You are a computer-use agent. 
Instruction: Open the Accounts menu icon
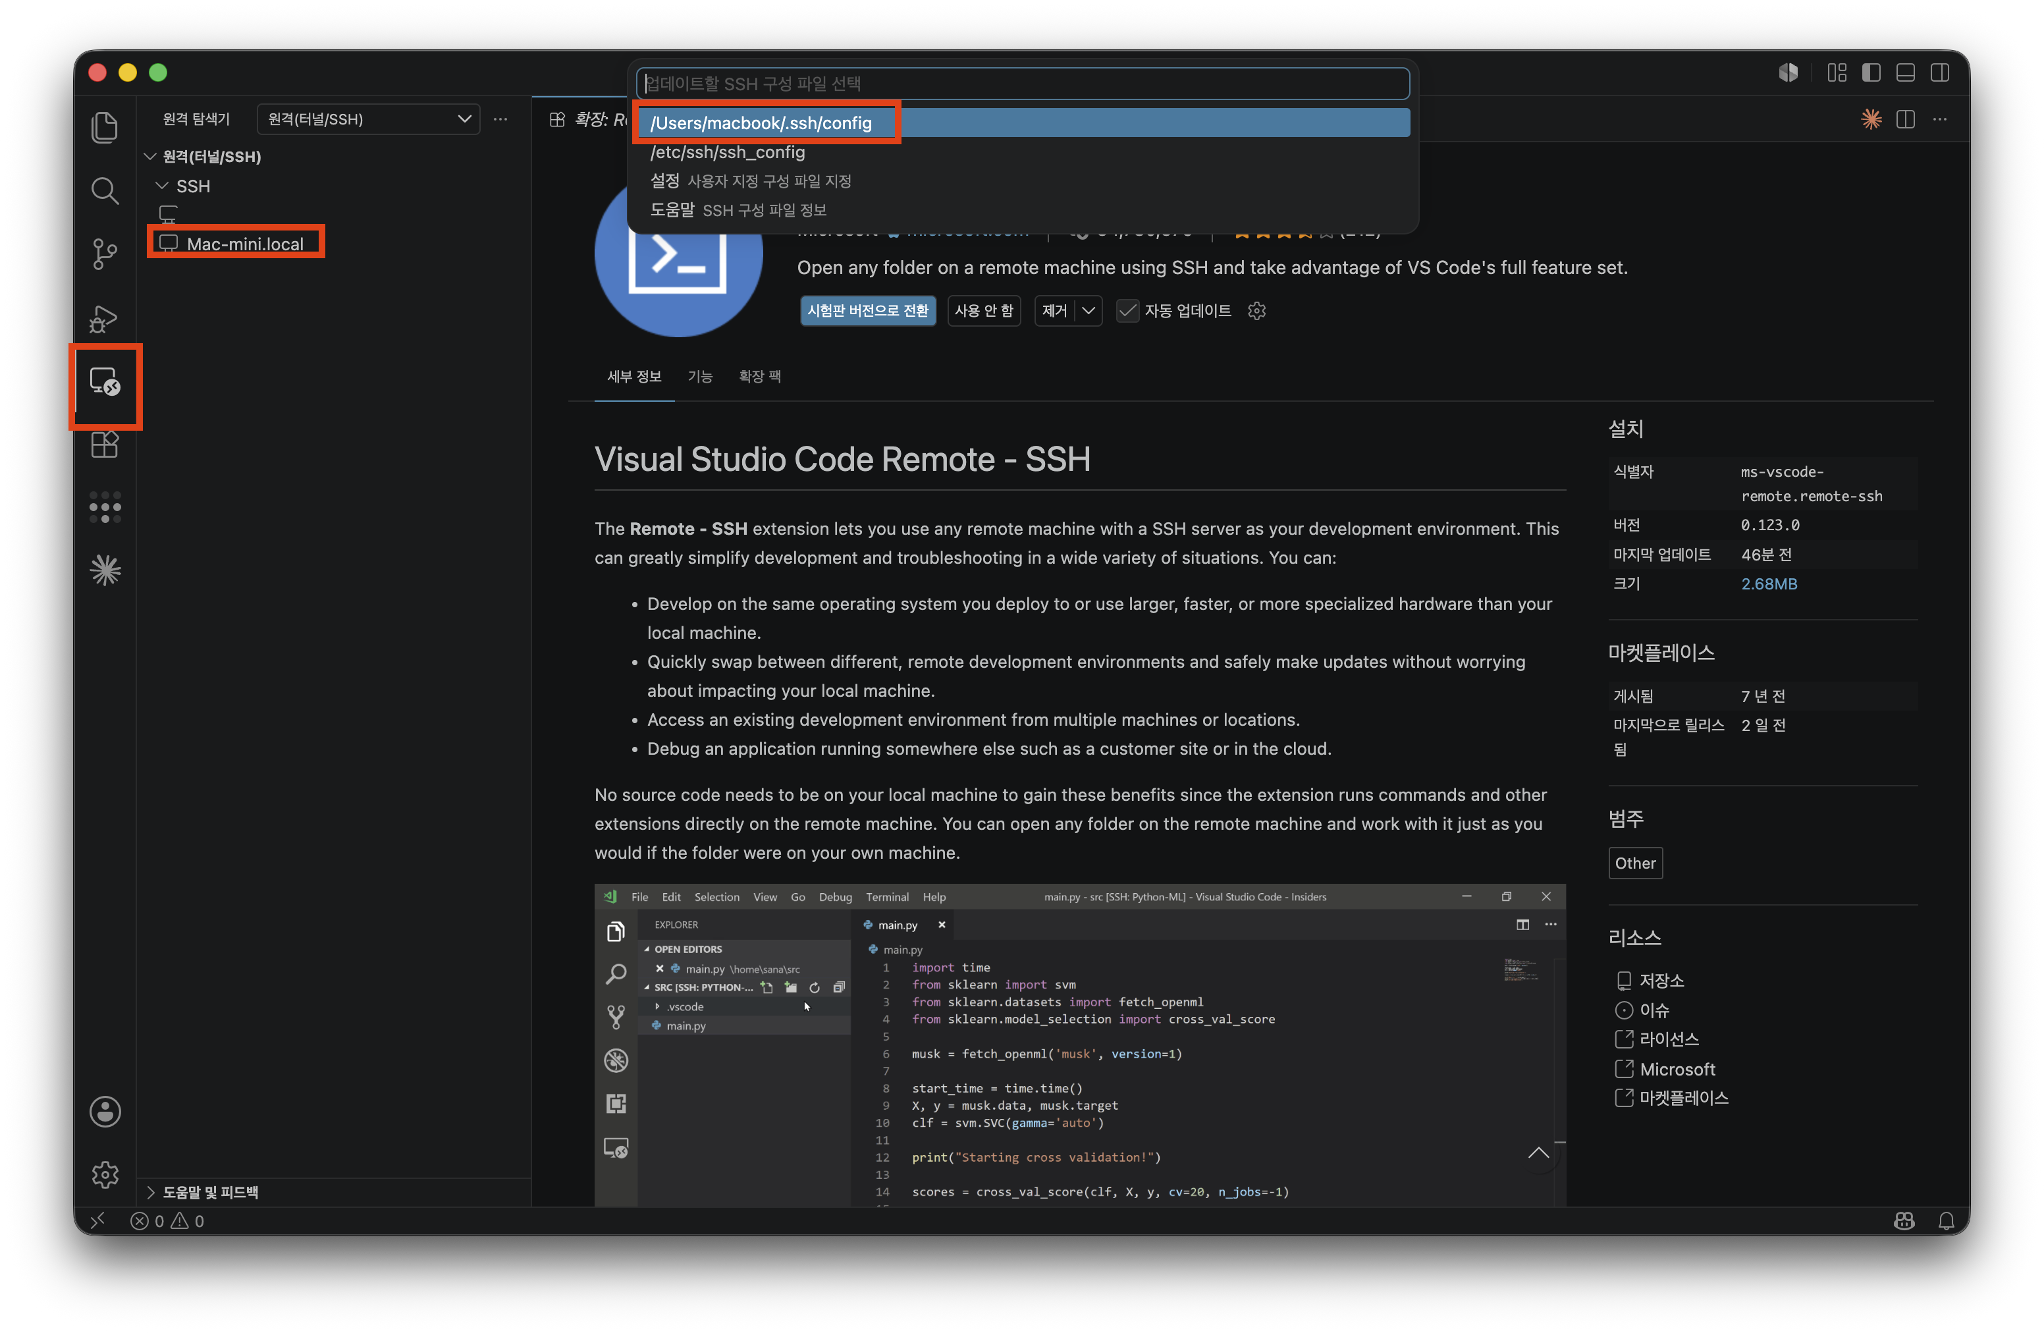point(105,1112)
